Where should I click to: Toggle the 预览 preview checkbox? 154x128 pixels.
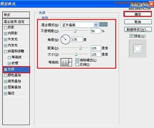(131, 36)
